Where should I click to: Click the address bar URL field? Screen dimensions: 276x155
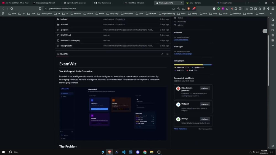pyautogui.click(x=109, y=9)
